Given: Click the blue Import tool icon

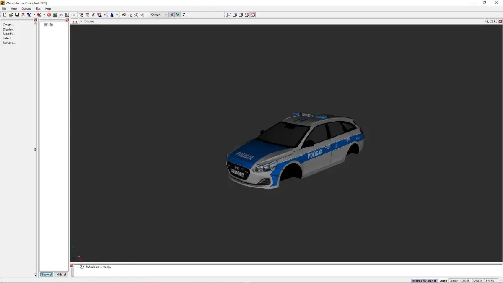Looking at the screenshot, I should (x=29, y=15).
